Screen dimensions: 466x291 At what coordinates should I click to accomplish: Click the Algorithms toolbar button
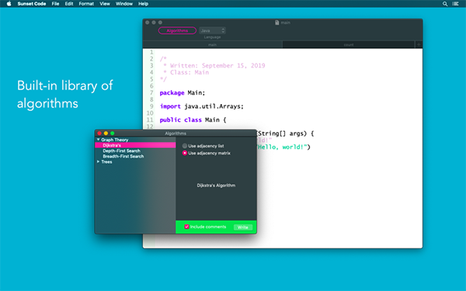[177, 30]
